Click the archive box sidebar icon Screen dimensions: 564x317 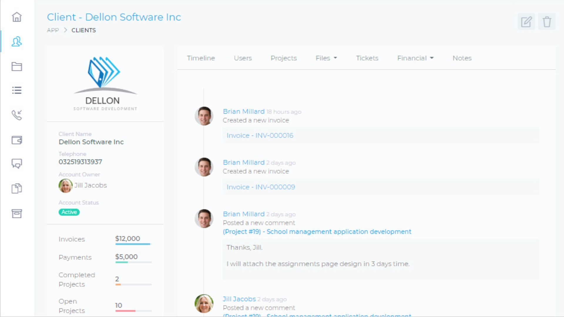click(17, 213)
